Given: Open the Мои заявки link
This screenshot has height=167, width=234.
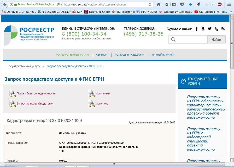Looking at the screenshot, I should (x=103, y=93).
